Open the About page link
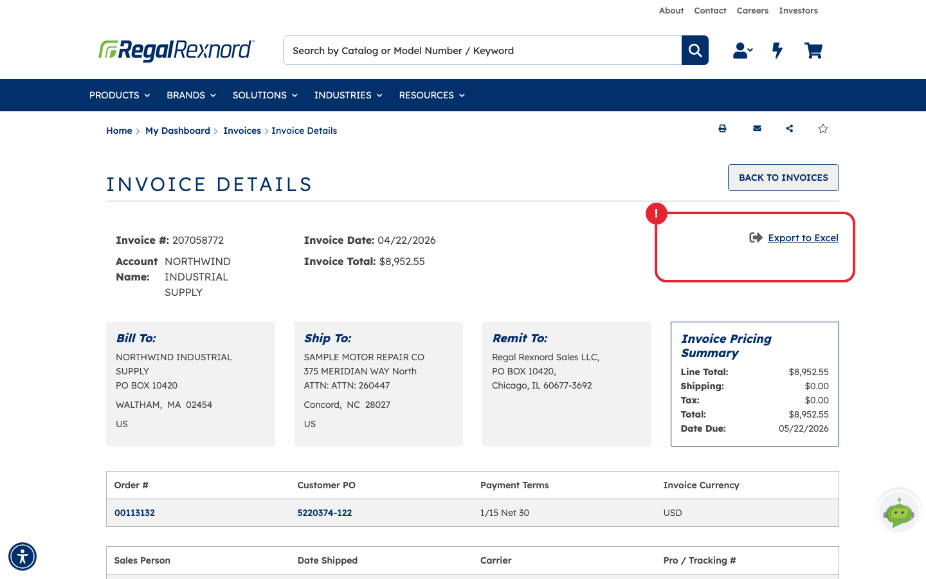Viewport: 926px width, 579px height. coord(671,11)
